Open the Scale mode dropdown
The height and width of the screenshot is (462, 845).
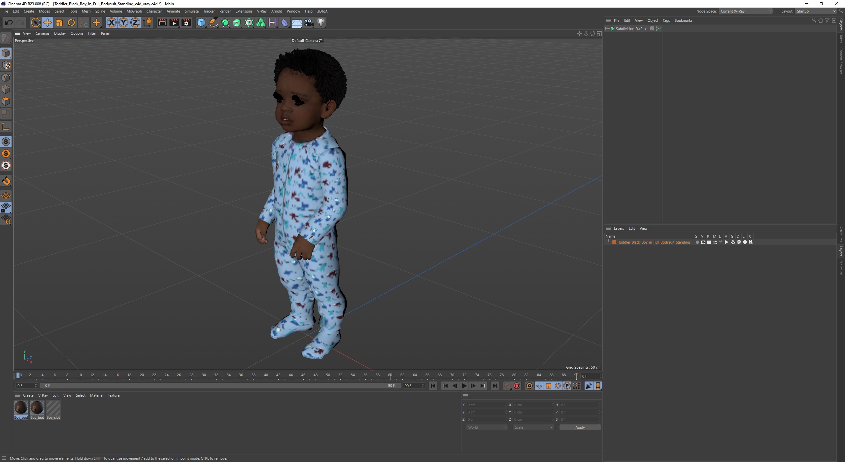(533, 427)
